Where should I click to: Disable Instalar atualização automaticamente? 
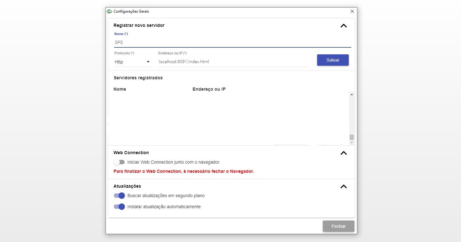[x=120, y=207]
